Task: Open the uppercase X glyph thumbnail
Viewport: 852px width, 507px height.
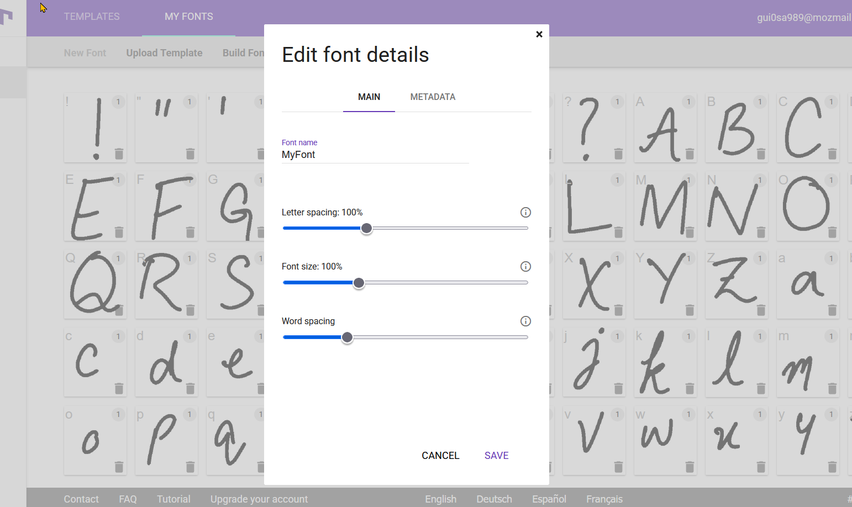Action: pyautogui.click(x=594, y=284)
